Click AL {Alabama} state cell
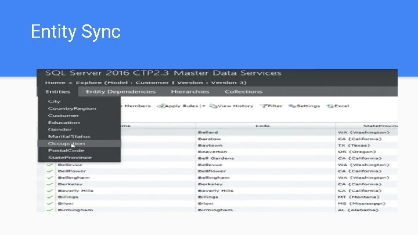The height and width of the screenshot is (235, 418). pyautogui.click(x=358, y=210)
